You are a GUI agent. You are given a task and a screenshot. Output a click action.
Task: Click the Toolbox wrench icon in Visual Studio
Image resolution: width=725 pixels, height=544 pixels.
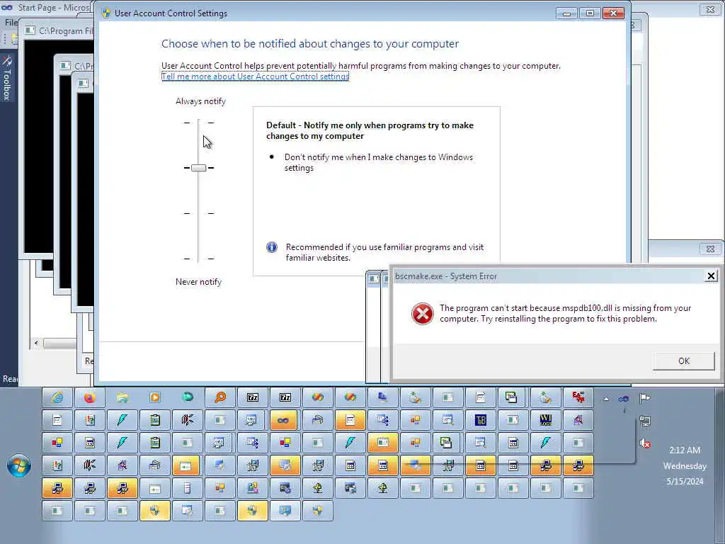[x=7, y=61]
